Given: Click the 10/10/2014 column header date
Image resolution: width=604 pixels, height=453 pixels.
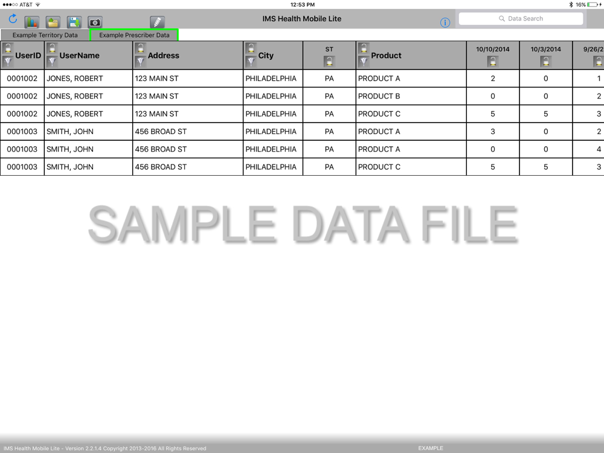Looking at the screenshot, I should point(493,50).
